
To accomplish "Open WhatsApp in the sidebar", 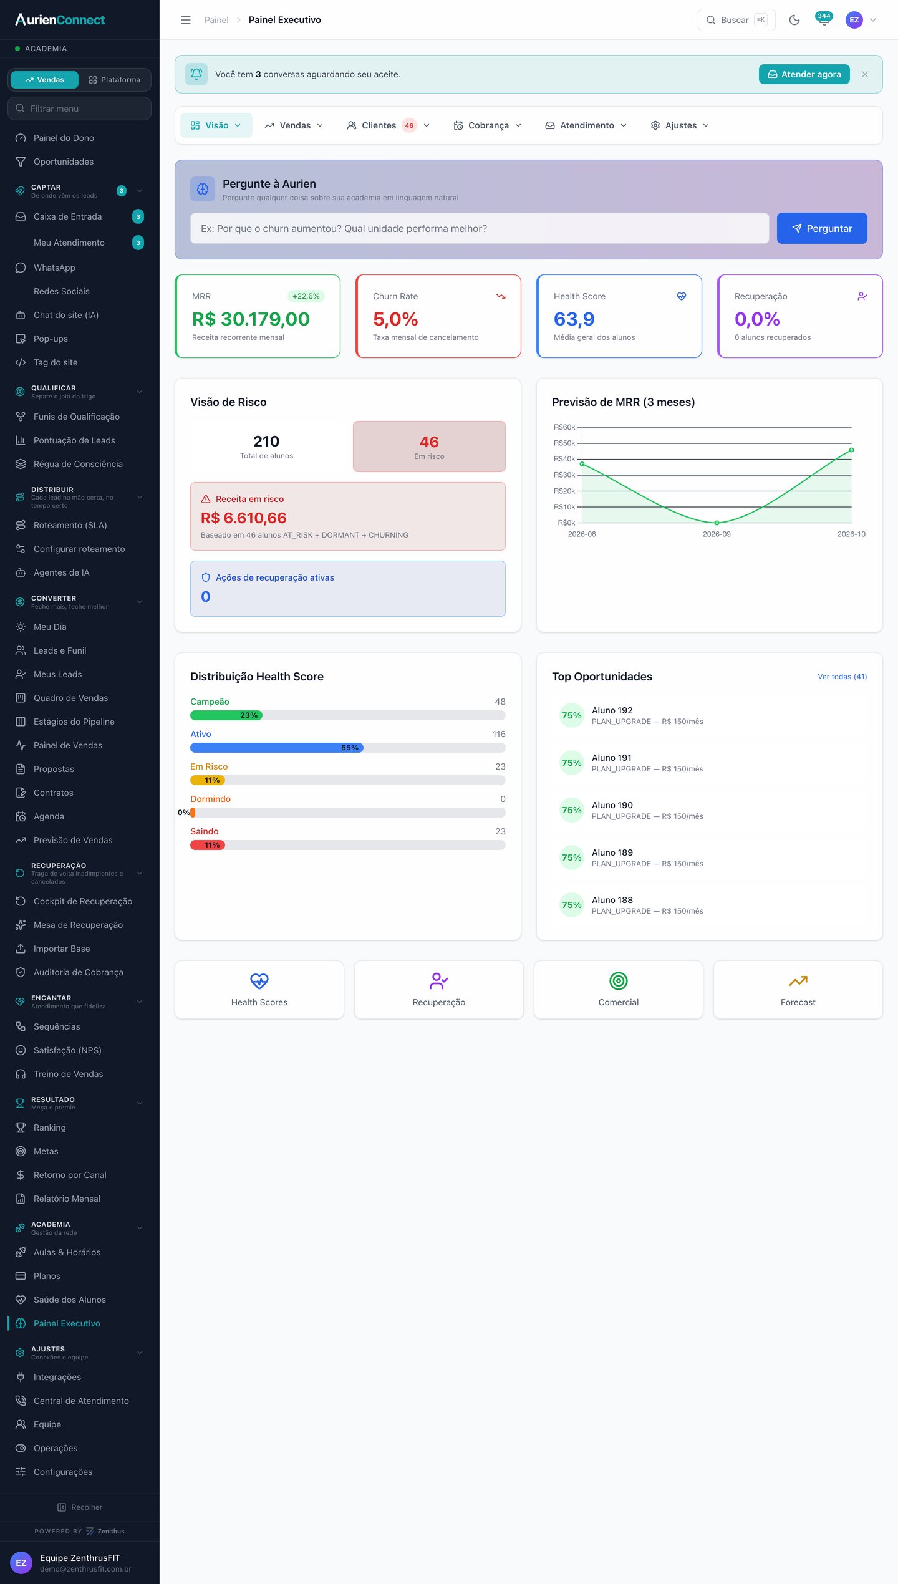I will [79, 268].
